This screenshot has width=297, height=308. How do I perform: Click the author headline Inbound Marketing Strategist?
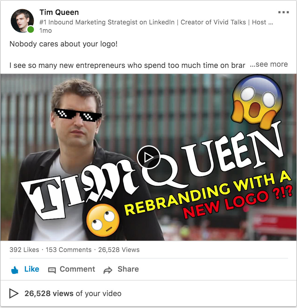point(156,22)
